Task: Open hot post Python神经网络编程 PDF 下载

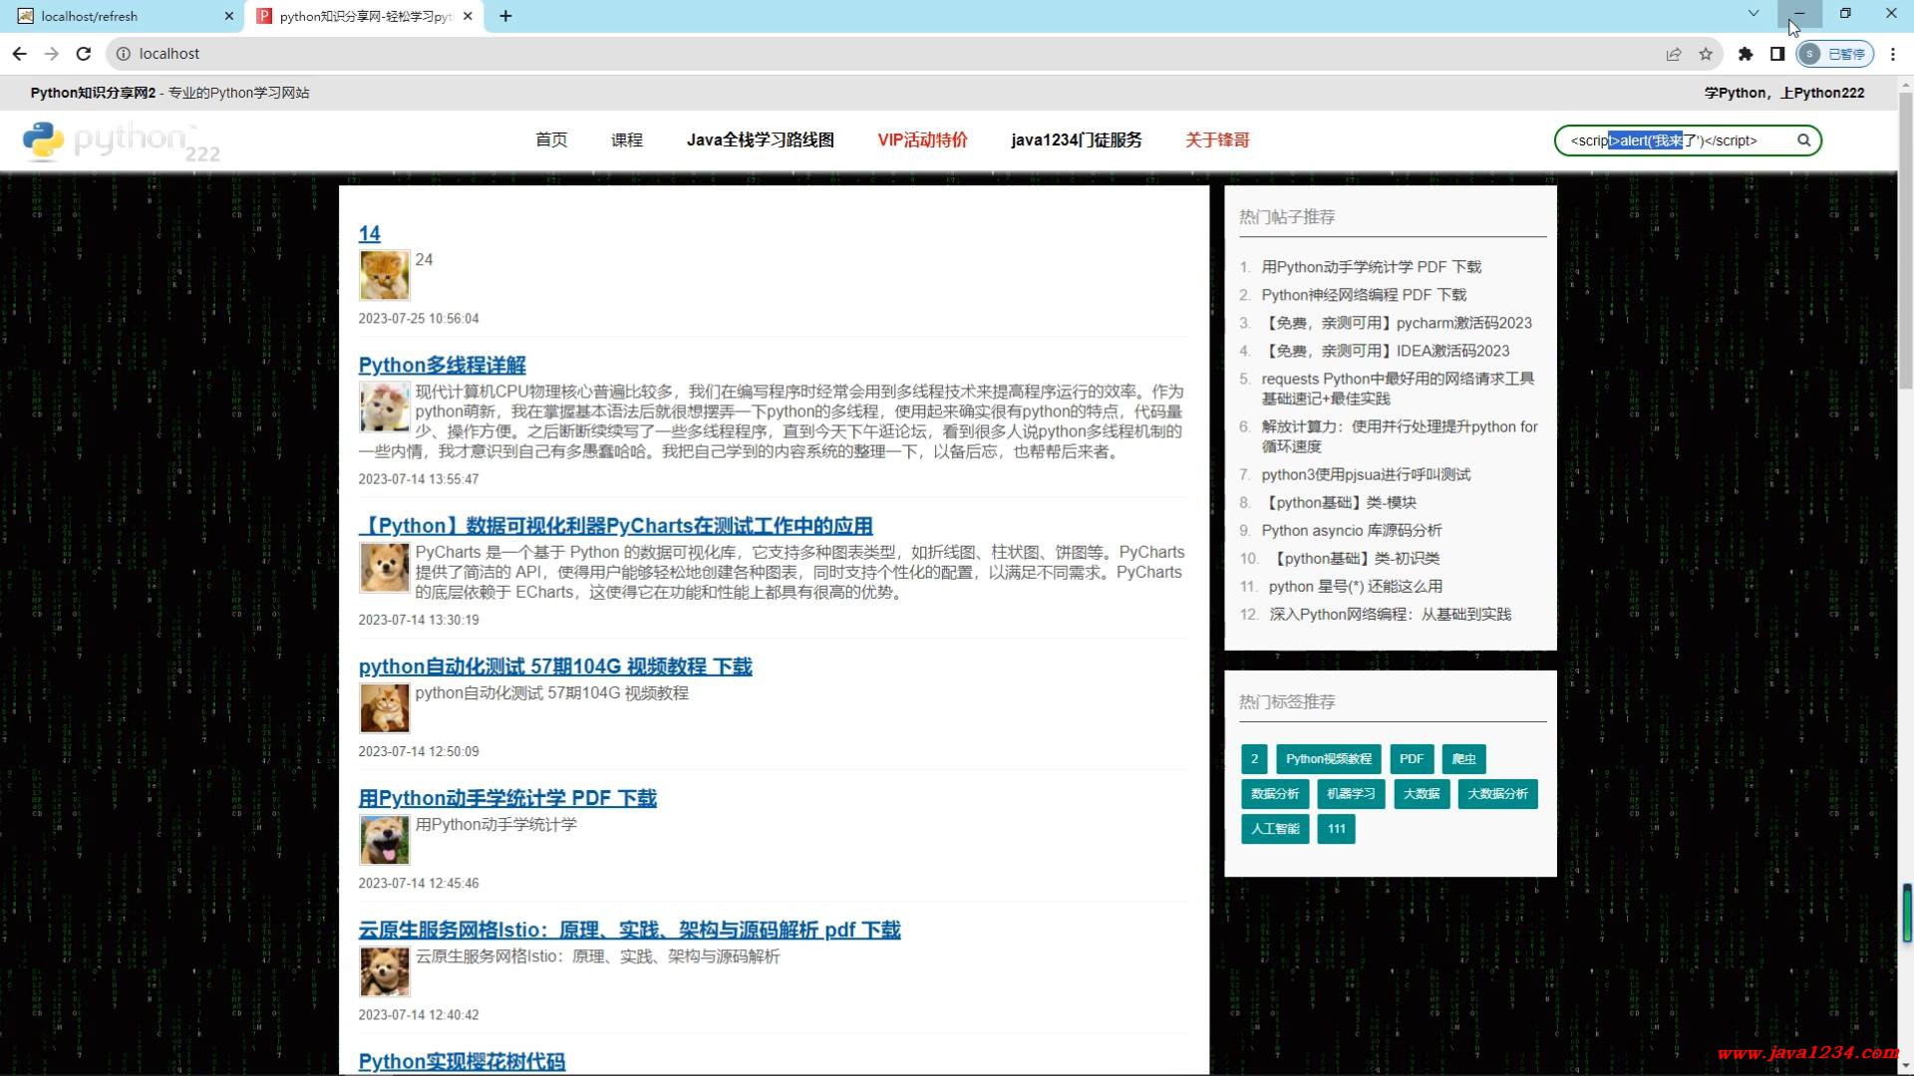Action: [x=1364, y=295]
